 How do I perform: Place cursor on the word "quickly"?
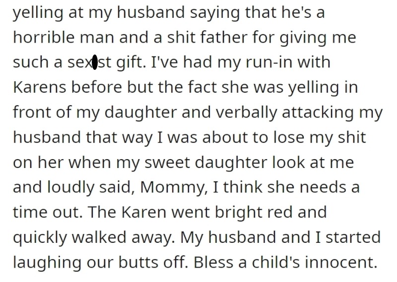point(40,237)
